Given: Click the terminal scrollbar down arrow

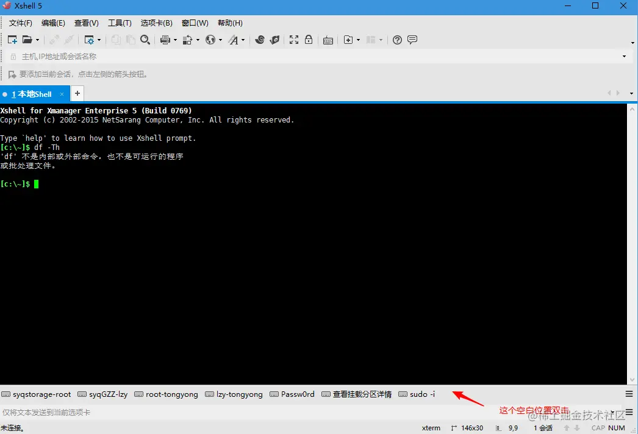Looking at the screenshot, I should pyautogui.click(x=632, y=380).
